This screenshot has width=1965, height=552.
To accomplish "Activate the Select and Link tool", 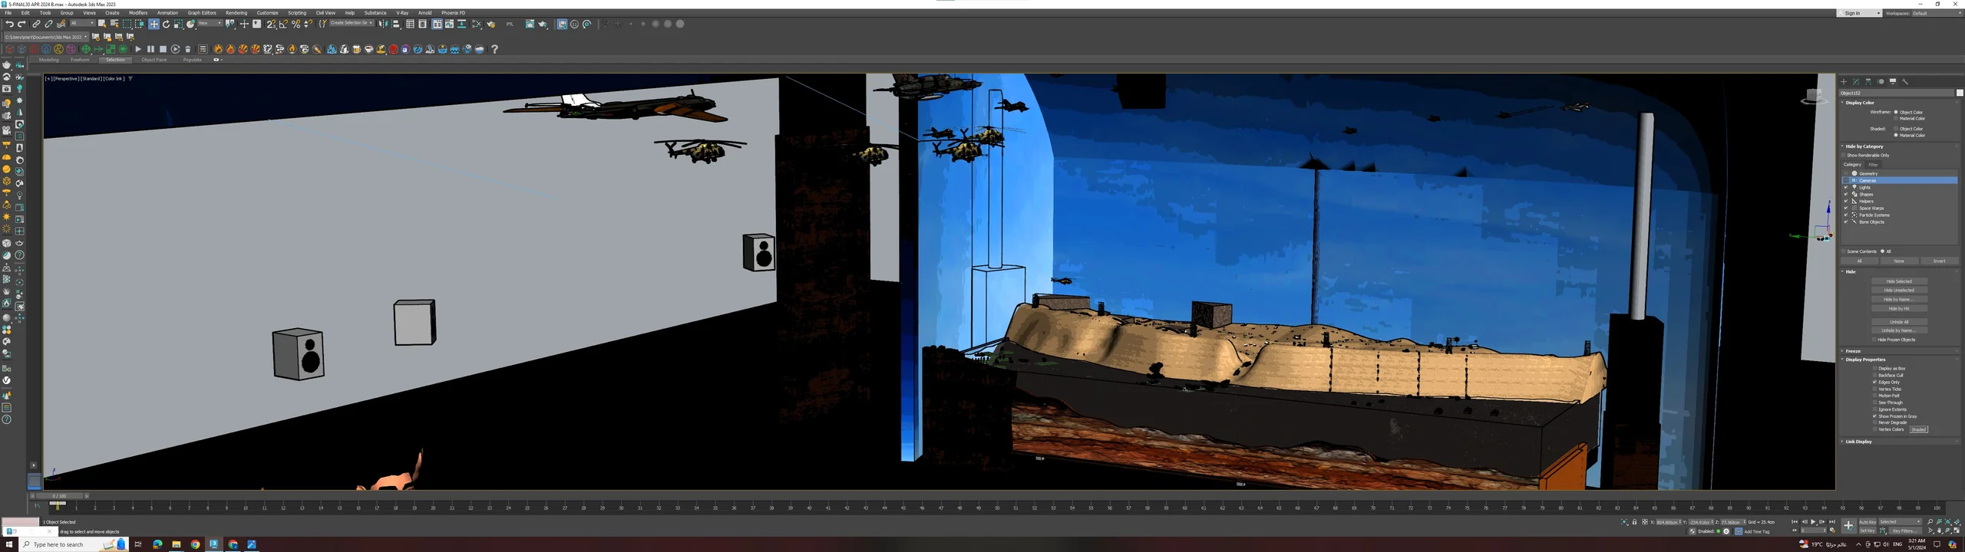I will 36,24.
